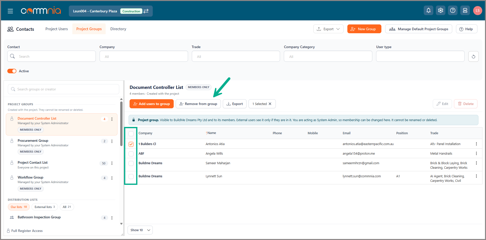Open Full Register Access
Viewport: 486px width, 240px height.
tap(25, 231)
